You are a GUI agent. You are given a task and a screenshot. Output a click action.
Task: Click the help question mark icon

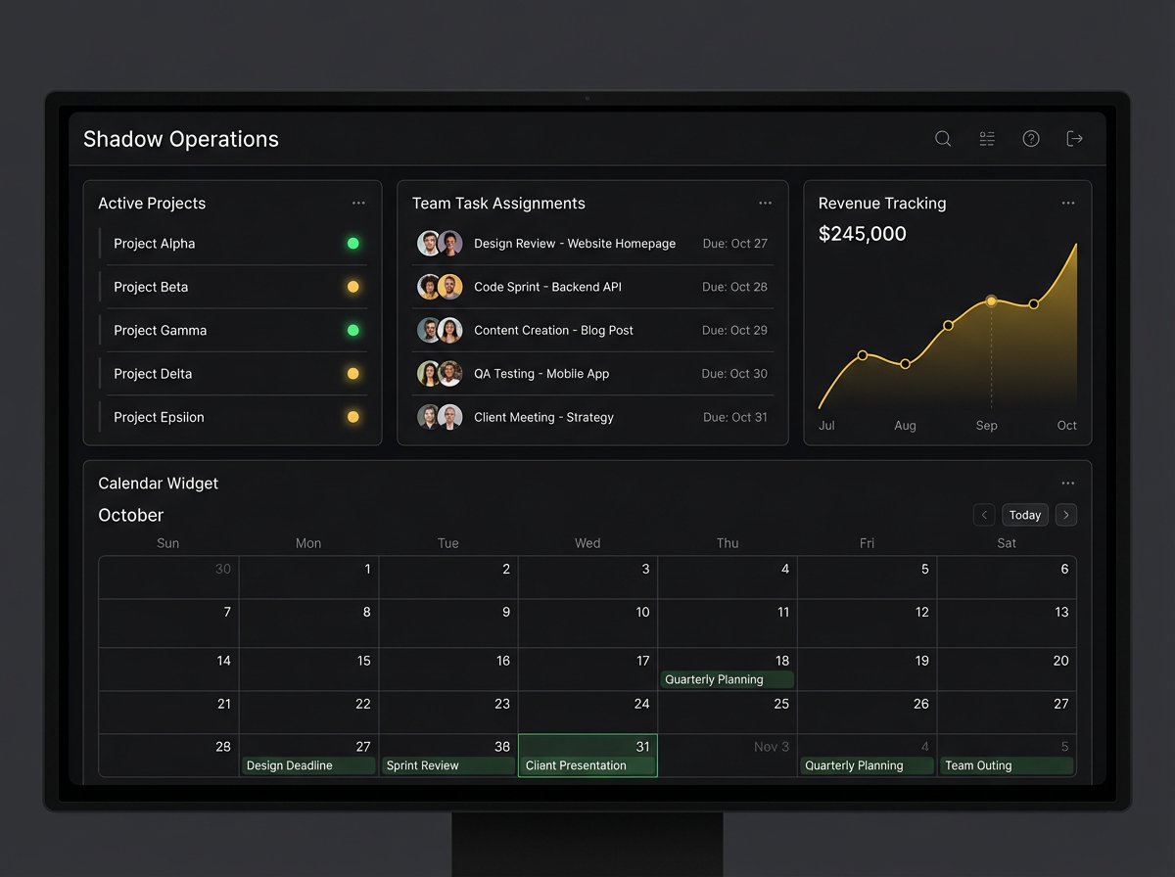point(1031,139)
